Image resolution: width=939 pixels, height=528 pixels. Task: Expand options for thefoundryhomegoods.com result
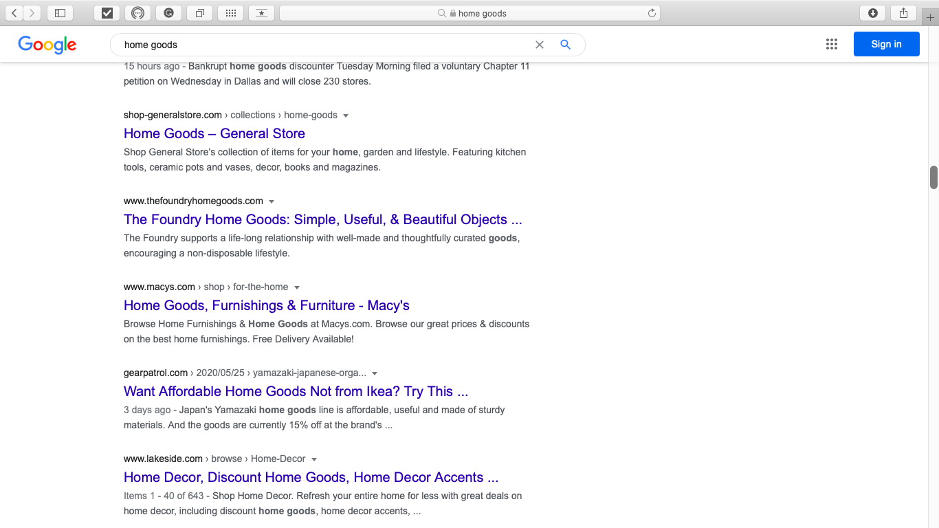[x=272, y=201]
